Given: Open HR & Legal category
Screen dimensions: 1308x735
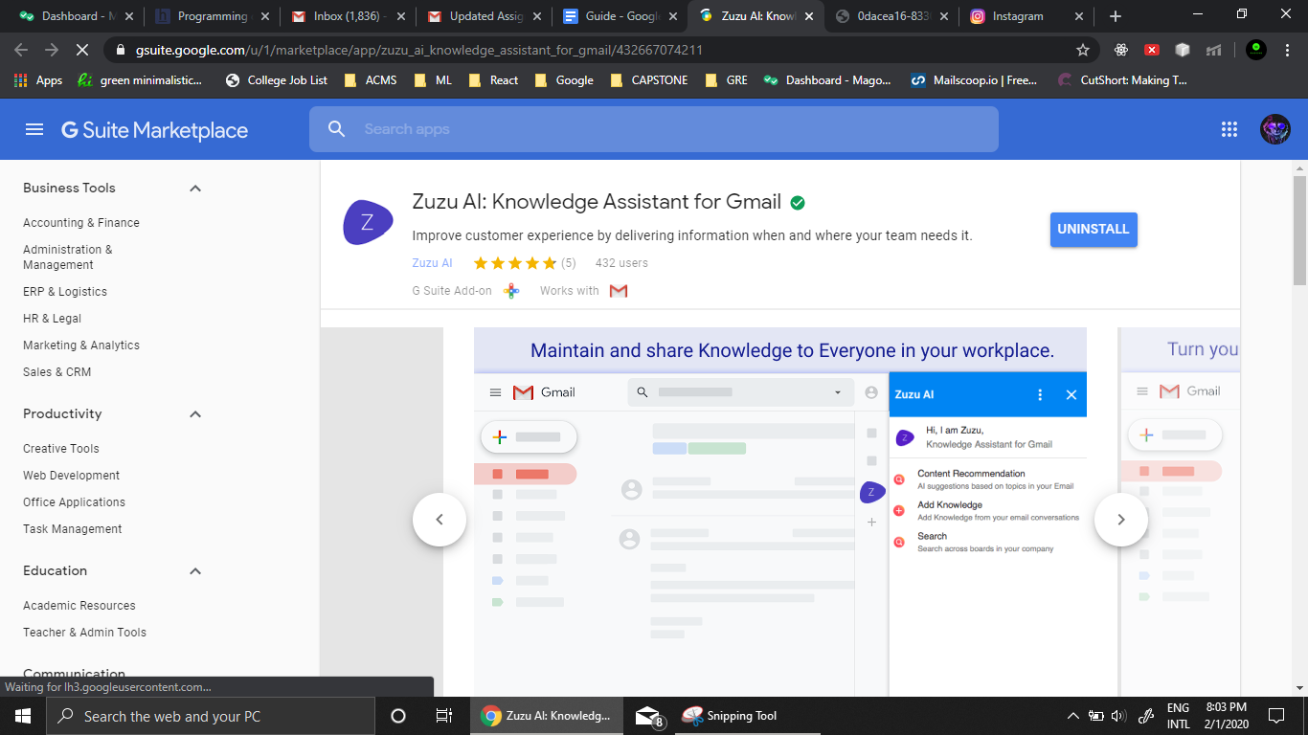Looking at the screenshot, I should tap(52, 319).
